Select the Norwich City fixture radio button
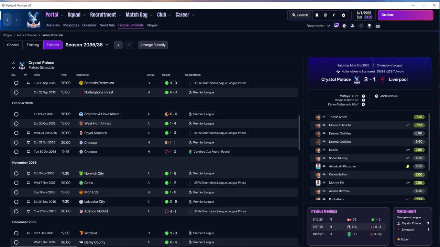Viewport: 440px width, 247px height. point(16,174)
